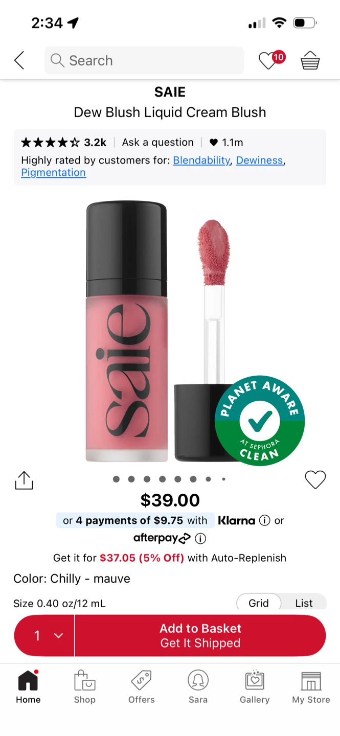Go to Offers tag icon
Screen dimensions: 340x736
[x=142, y=687]
